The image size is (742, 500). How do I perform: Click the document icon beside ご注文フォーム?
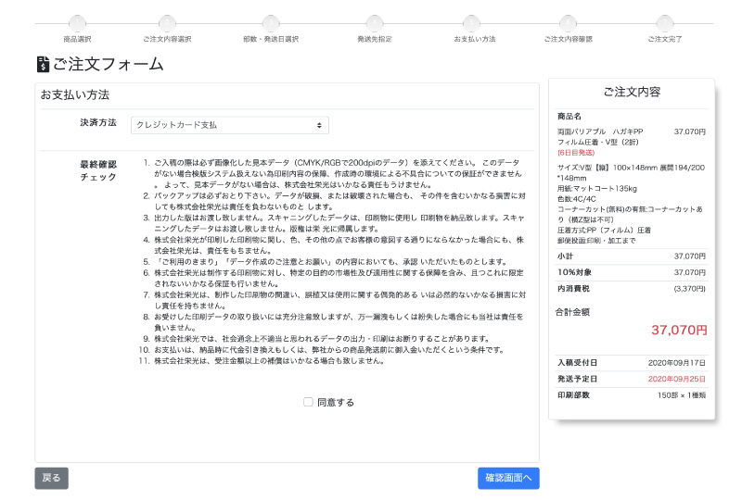(x=43, y=64)
